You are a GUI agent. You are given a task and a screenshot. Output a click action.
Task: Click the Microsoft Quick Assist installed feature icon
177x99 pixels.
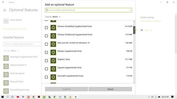click(6, 91)
